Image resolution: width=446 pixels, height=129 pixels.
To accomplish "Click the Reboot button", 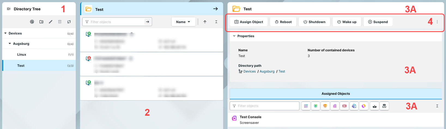I will tap(283, 22).
